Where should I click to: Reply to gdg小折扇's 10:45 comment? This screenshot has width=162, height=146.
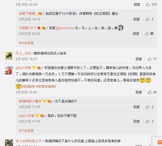(x=139, y=92)
